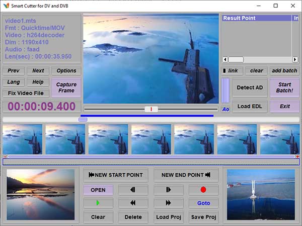Click the first thumbnail in the filmstrip
The width and height of the screenshot is (302, 226).
point(22,139)
